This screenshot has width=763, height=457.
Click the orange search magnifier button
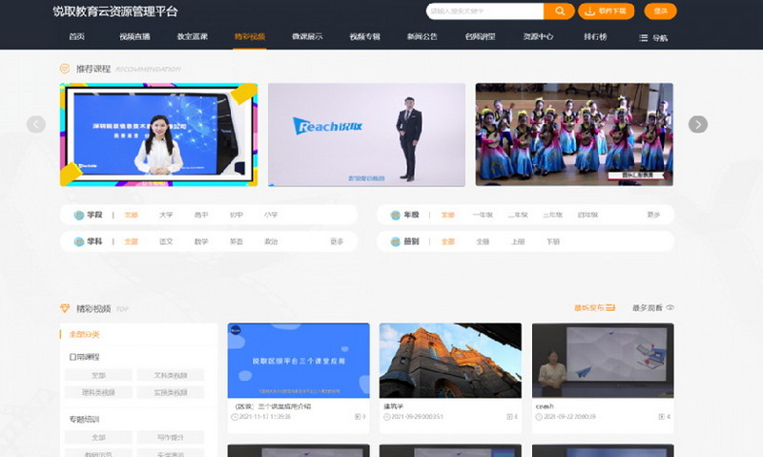(559, 11)
